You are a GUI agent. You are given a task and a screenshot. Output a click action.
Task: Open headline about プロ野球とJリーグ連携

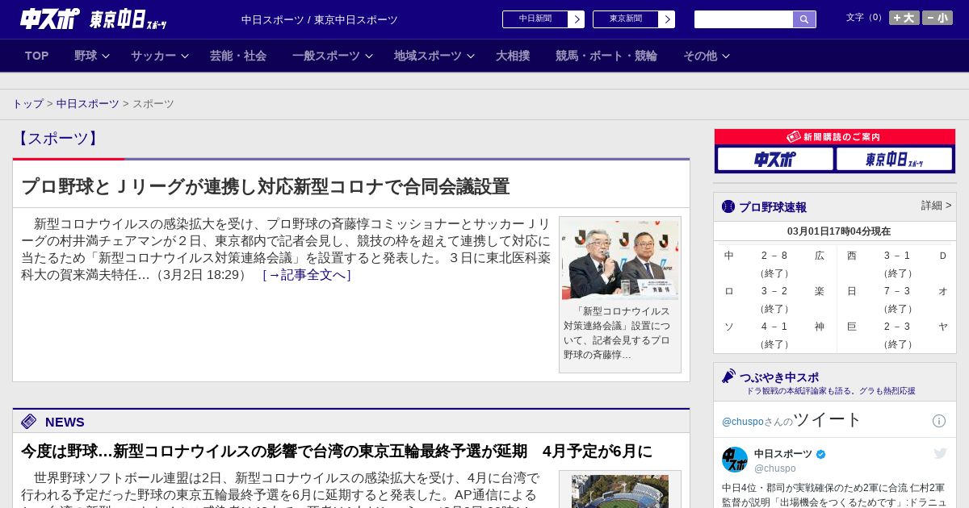point(265,187)
